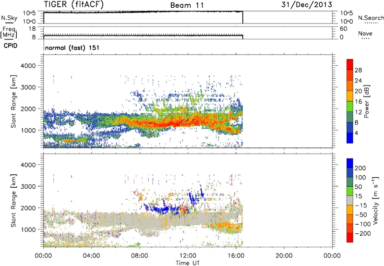Click the gray segment of Velocity colorbar
This screenshot has height=266, width=384.
coord(350,200)
